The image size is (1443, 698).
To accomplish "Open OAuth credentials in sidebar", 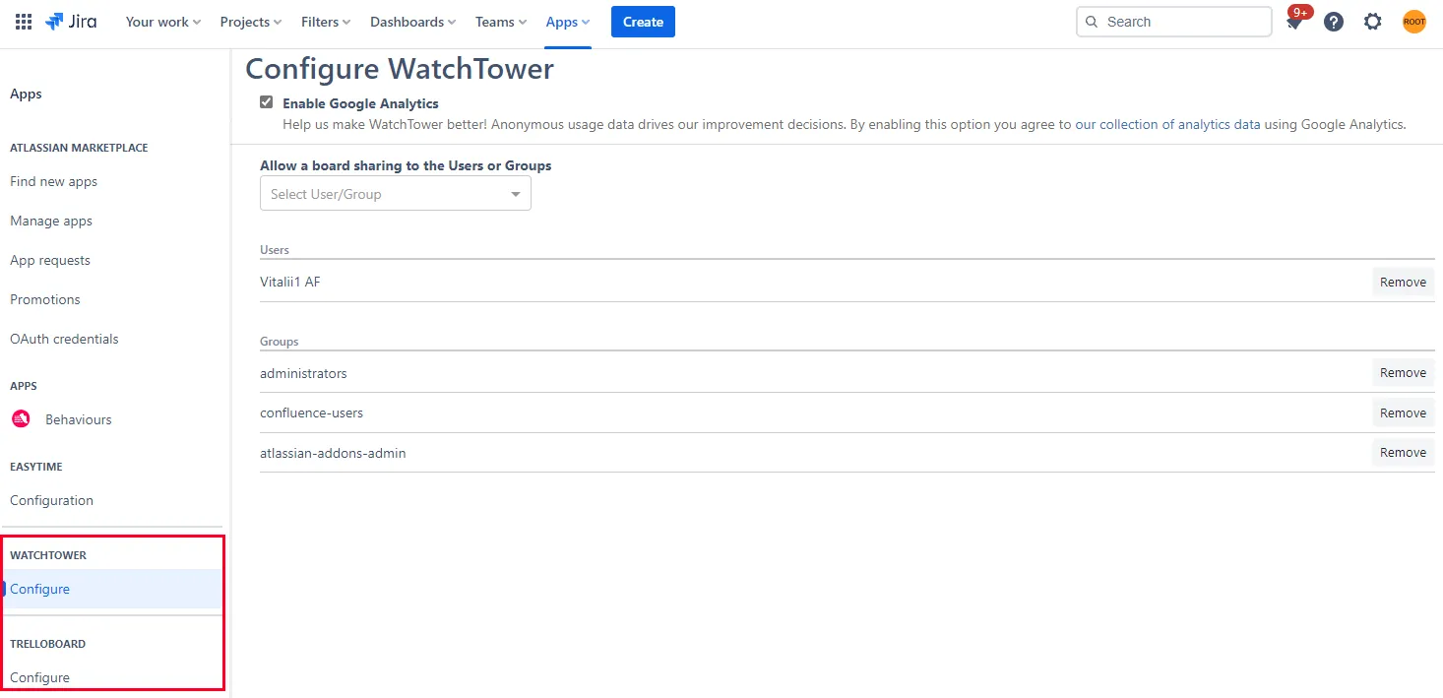I will point(64,339).
